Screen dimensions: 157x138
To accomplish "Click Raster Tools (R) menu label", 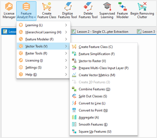I will pyautogui.click(x=36, y=53).
